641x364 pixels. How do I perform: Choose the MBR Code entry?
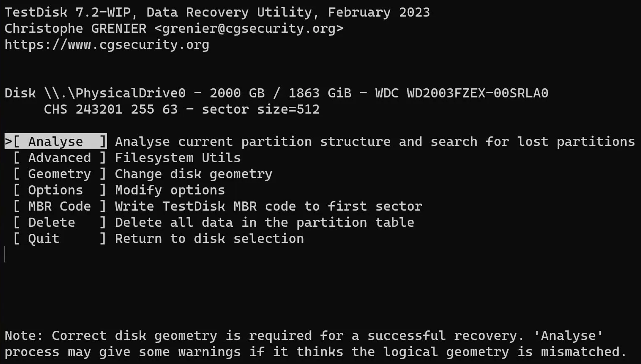tap(59, 206)
